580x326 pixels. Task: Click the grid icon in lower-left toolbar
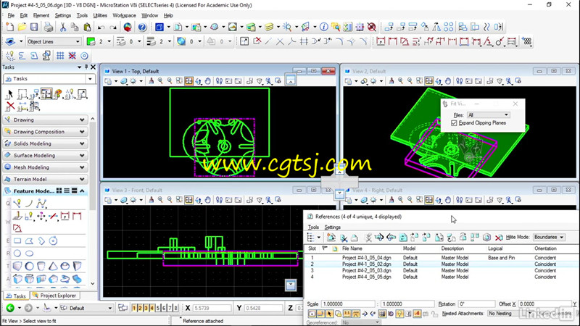click(x=60, y=56)
